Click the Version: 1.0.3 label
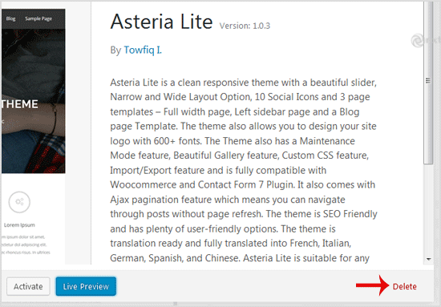The image size is (441, 307). [x=245, y=26]
